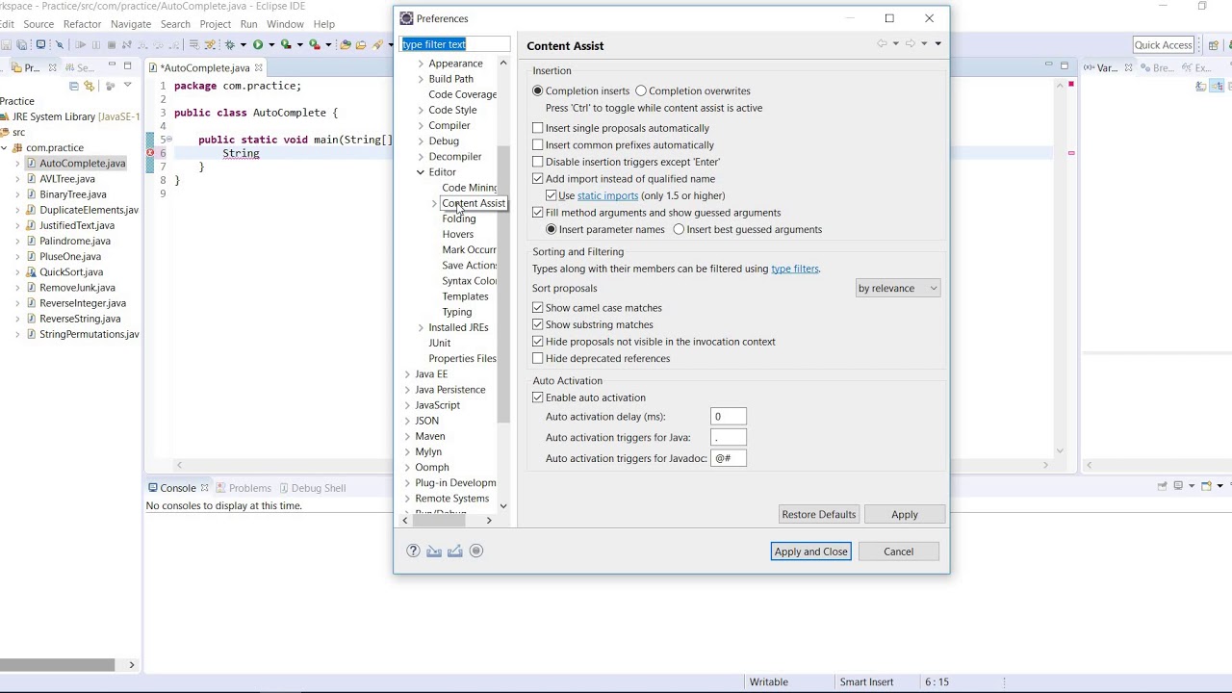Uncheck Add import instead of qualified name
The width and height of the screenshot is (1232, 693).
tap(538, 179)
